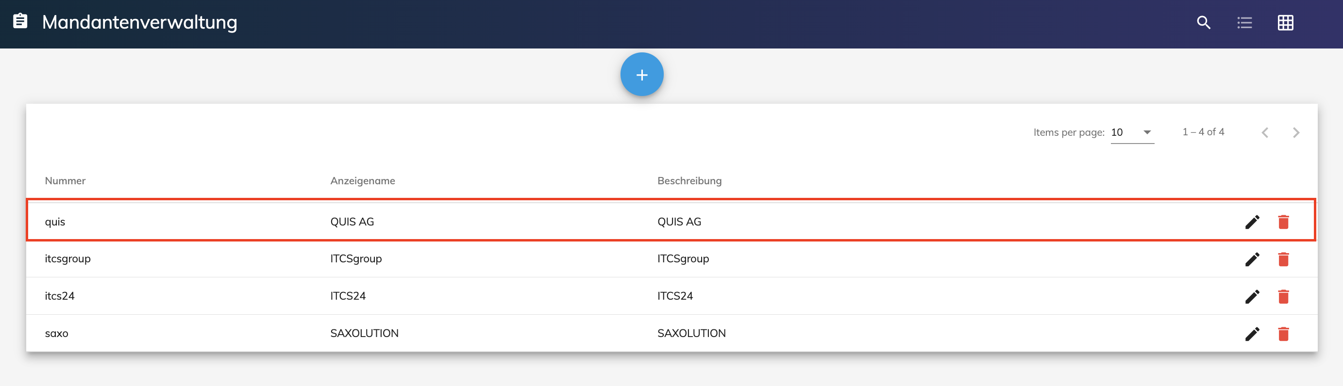1343x386 pixels.
Task: Sort by the Anzeigename column header
Action: tap(362, 181)
